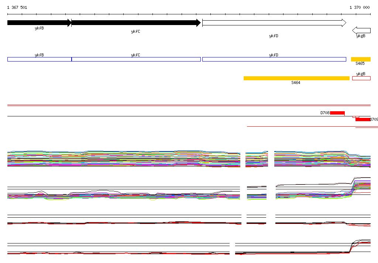Image resolution: width=378 pixels, height=263 pixels.
Task: Click the blue ykfD annotation box
Action: [x=274, y=59]
